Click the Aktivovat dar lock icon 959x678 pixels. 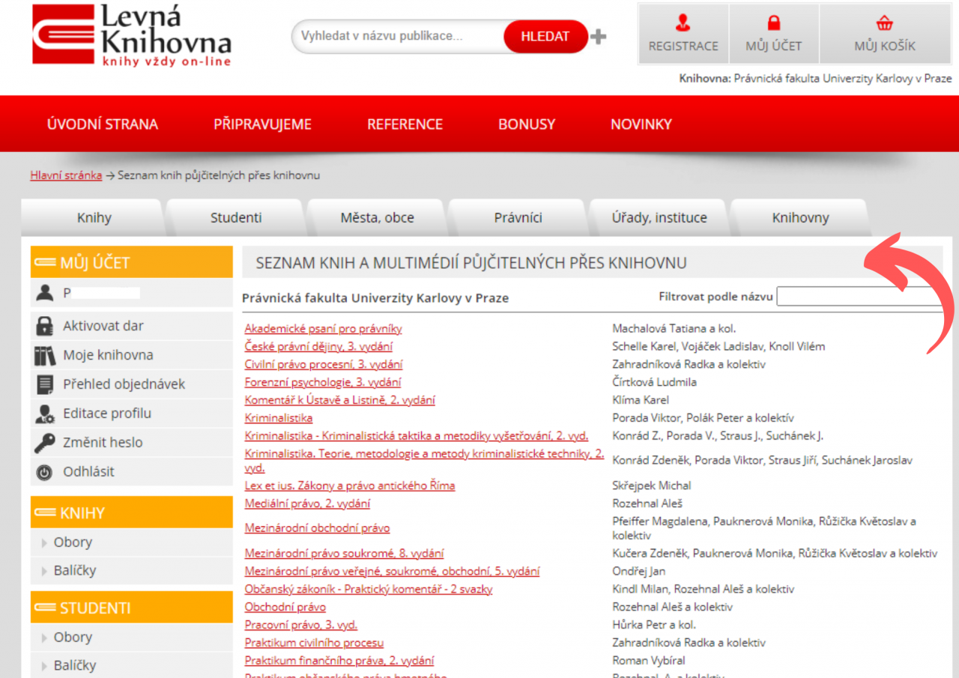tap(45, 326)
